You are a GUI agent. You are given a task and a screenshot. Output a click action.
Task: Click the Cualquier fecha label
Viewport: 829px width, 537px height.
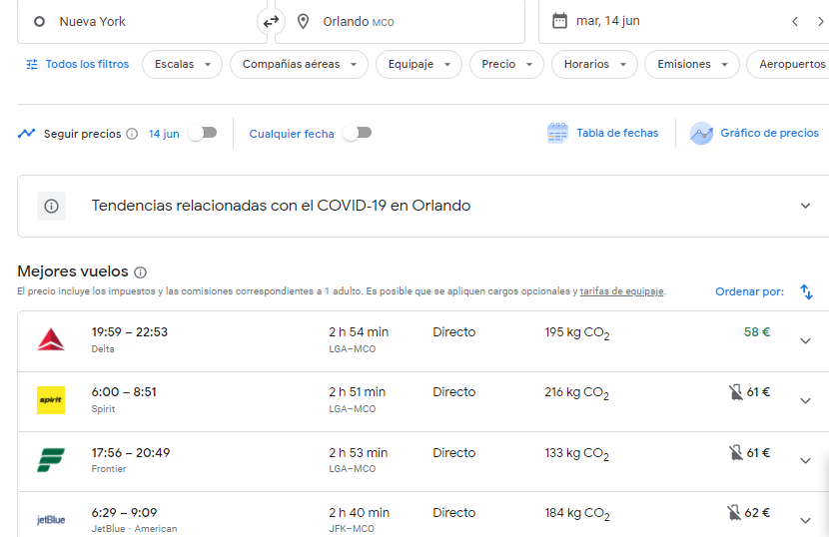click(x=292, y=134)
